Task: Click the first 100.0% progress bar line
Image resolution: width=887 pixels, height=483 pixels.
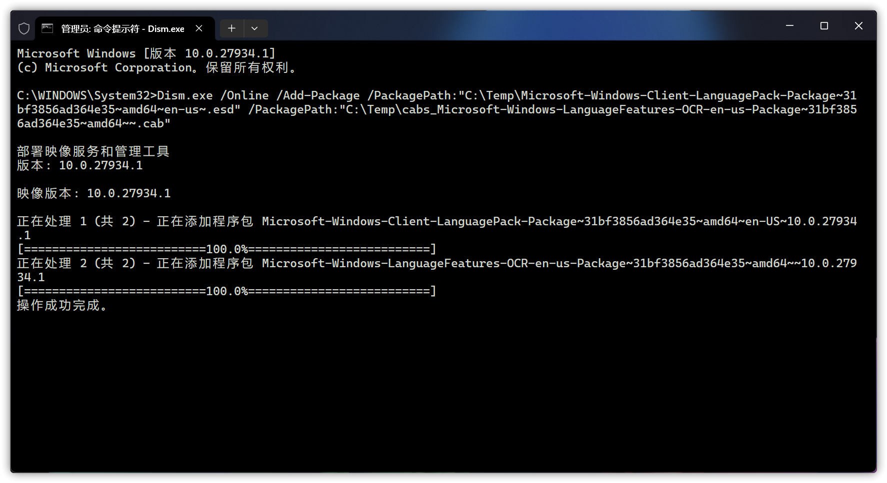Action: pos(226,248)
